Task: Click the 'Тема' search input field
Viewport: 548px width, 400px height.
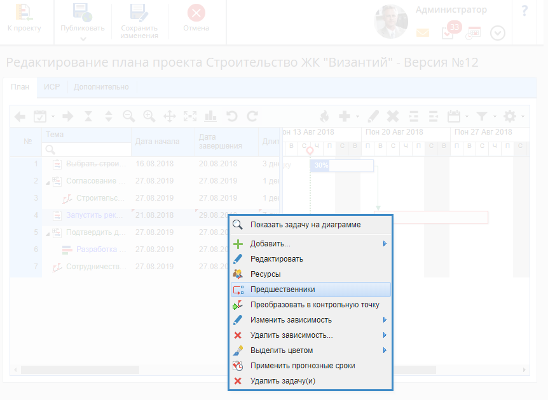Action: 86,150
